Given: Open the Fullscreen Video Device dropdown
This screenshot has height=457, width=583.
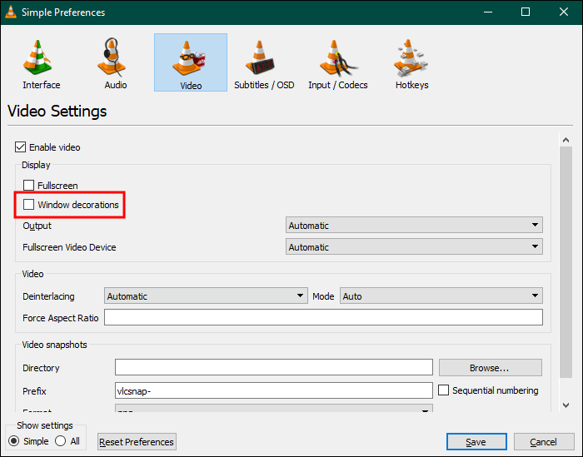Looking at the screenshot, I should point(414,247).
